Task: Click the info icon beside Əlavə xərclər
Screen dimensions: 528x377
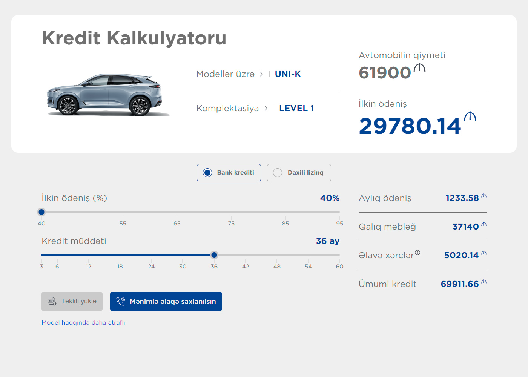Action: [417, 253]
